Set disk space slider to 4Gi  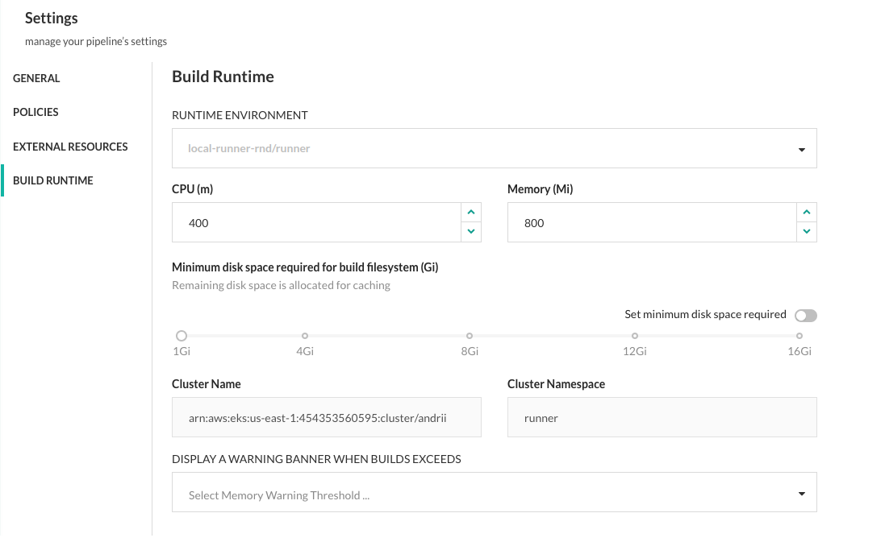click(x=305, y=336)
